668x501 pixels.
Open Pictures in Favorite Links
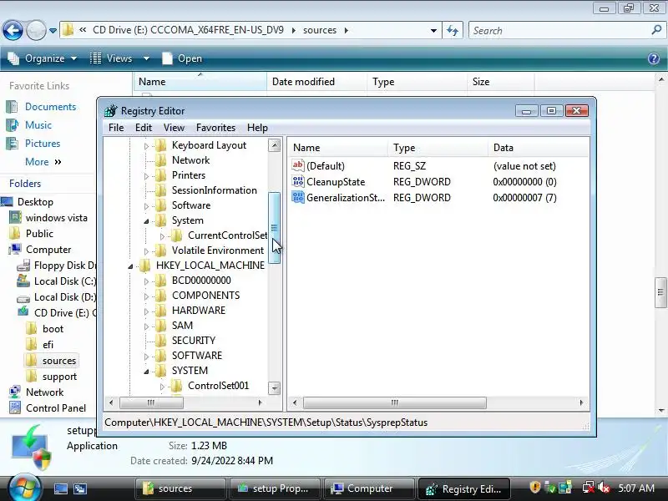[x=43, y=143]
